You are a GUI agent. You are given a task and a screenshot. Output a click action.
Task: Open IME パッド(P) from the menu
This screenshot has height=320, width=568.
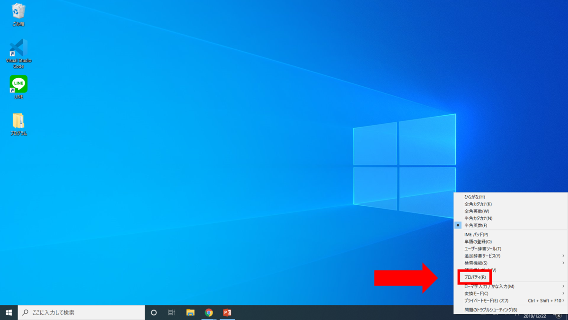pos(511,235)
